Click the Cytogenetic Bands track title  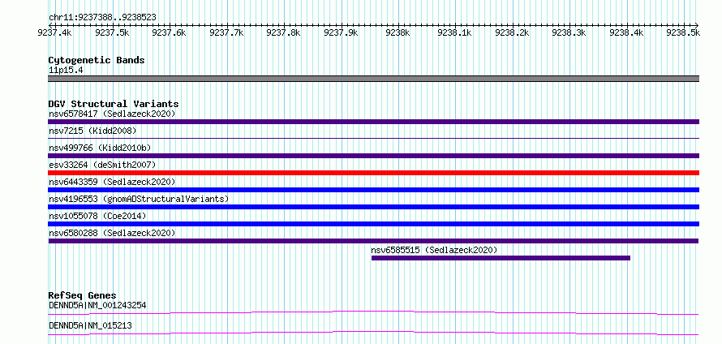[97, 60]
